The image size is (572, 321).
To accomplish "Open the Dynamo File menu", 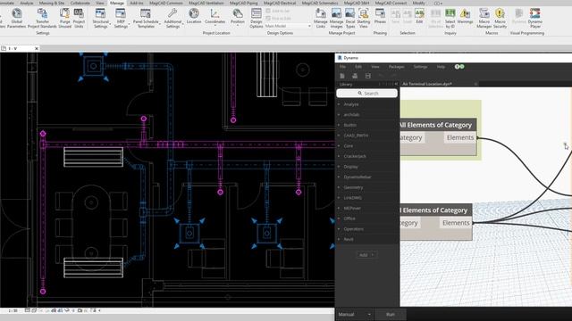I will pos(342,67).
